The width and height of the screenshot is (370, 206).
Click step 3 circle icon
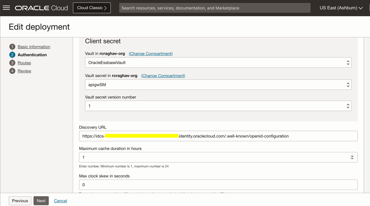pos(12,63)
